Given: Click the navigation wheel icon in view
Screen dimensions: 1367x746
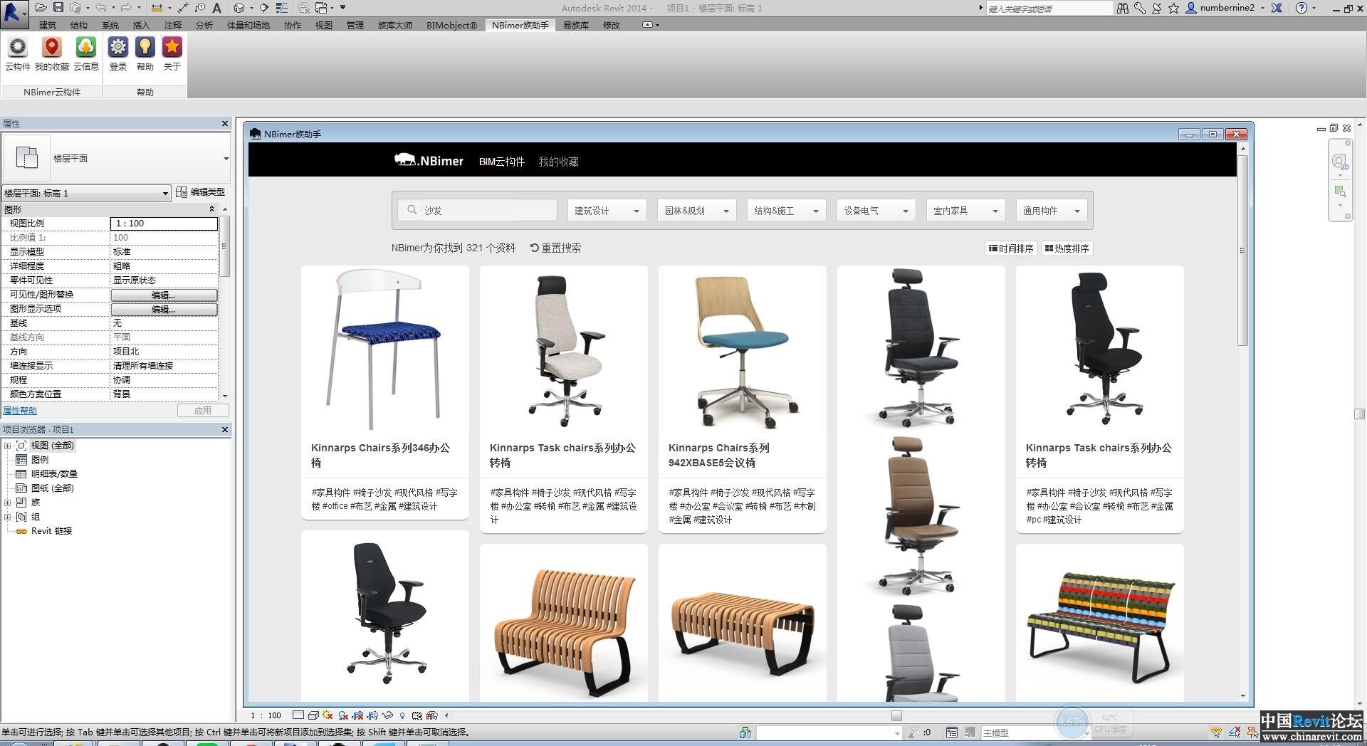Looking at the screenshot, I should [x=1340, y=162].
